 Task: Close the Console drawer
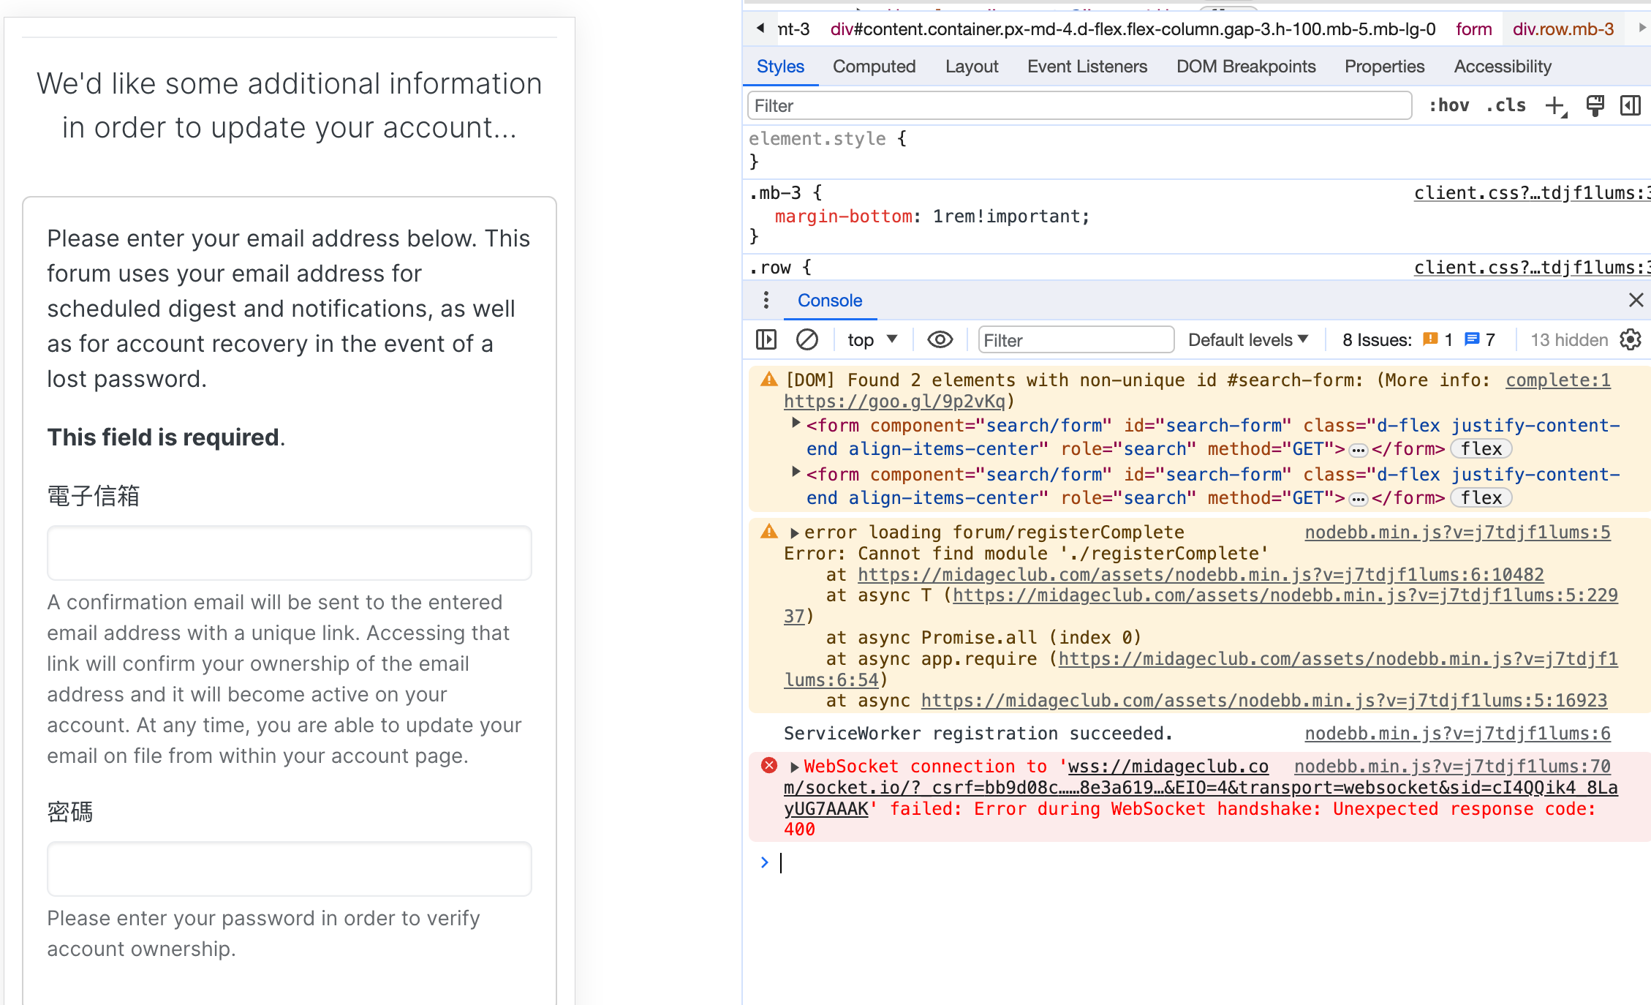[1636, 300]
